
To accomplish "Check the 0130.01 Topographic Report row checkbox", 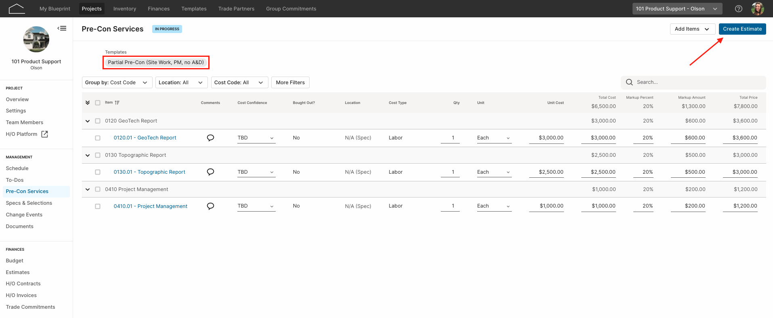I will point(98,172).
